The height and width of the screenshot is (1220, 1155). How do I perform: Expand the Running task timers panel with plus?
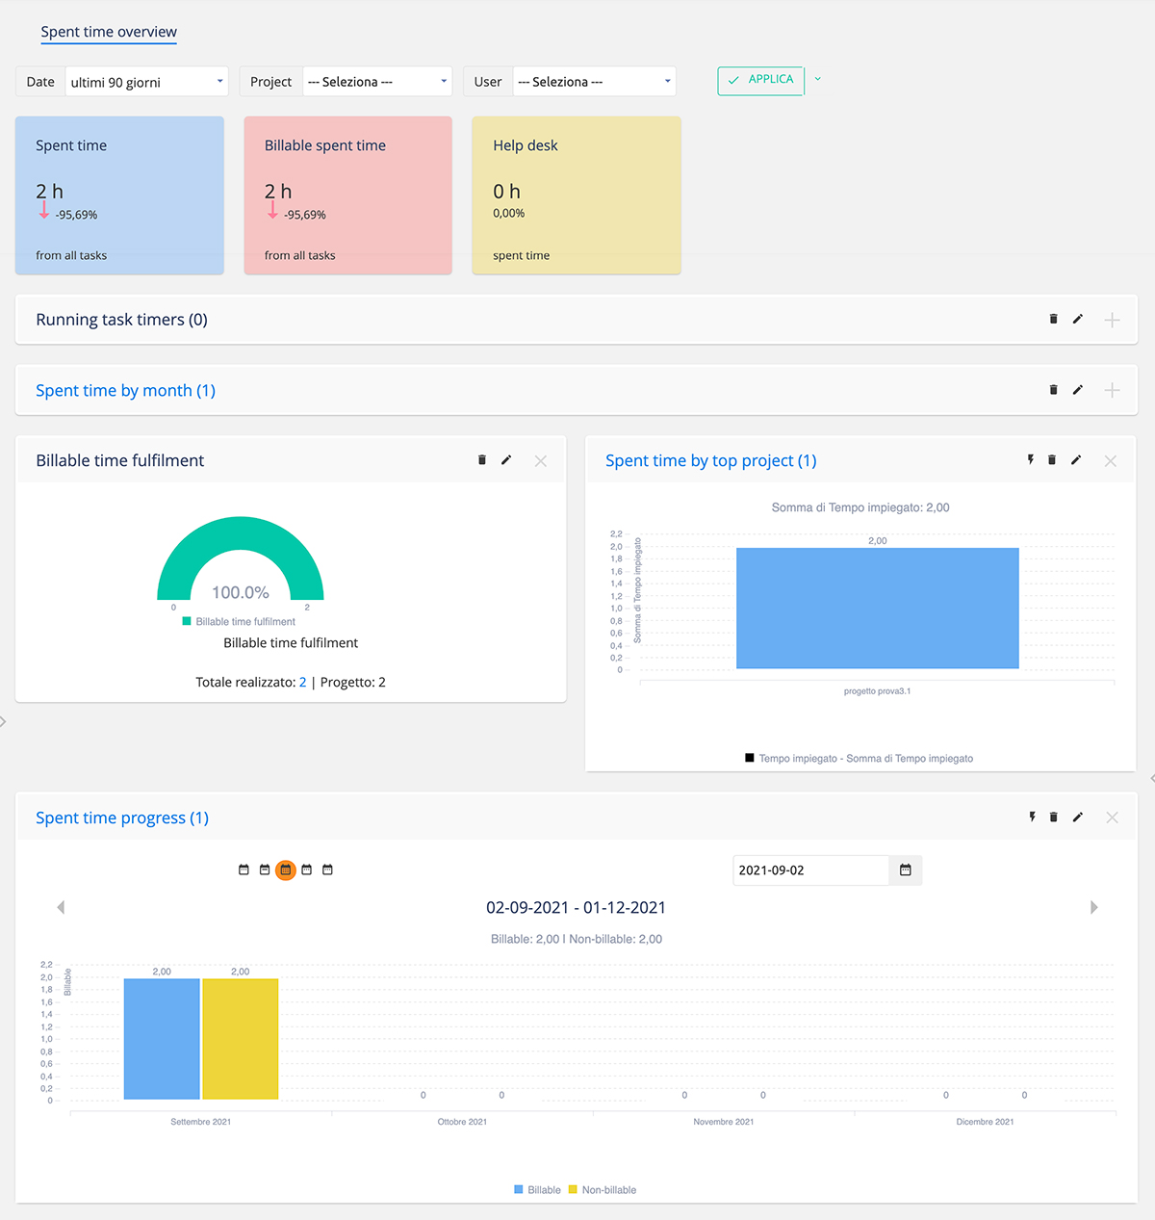[x=1112, y=320]
